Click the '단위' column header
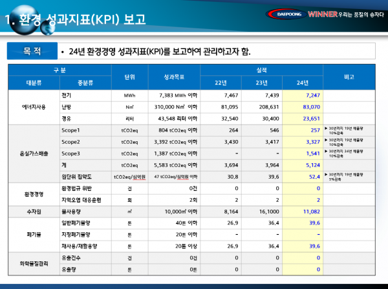 [130, 77]
